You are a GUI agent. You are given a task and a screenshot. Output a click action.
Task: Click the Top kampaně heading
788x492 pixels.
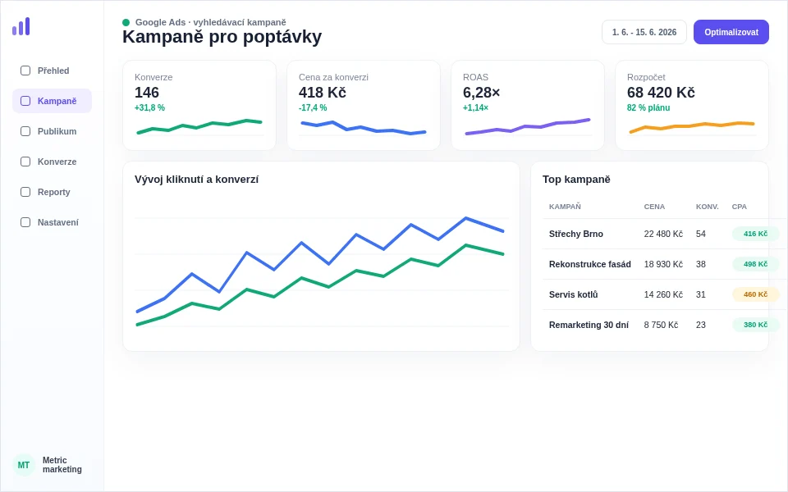coord(576,180)
